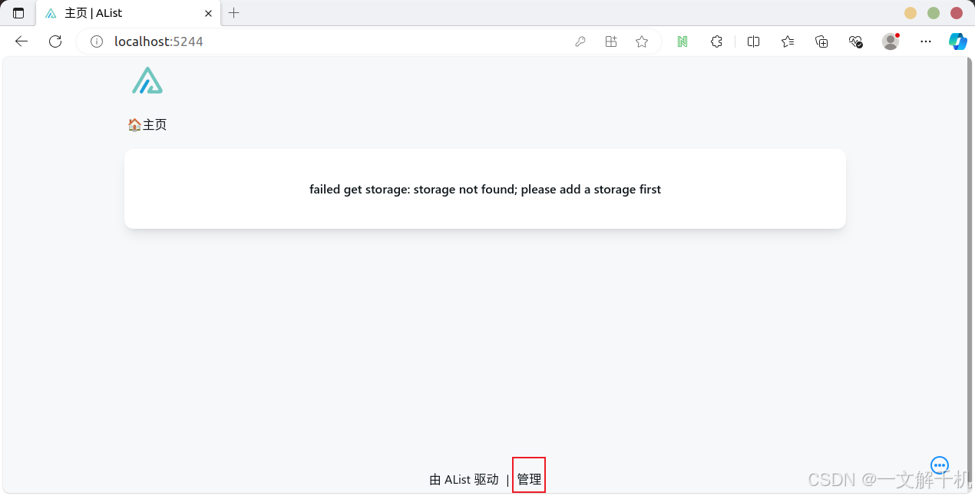Screen dimensions: 975x496
Task: Reload the current page
Action: coord(55,41)
